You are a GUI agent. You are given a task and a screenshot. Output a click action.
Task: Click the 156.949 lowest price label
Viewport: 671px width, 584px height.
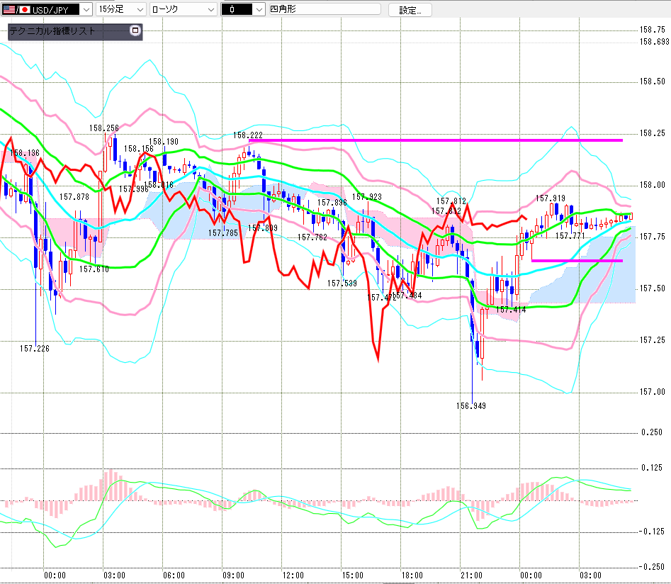pos(471,406)
